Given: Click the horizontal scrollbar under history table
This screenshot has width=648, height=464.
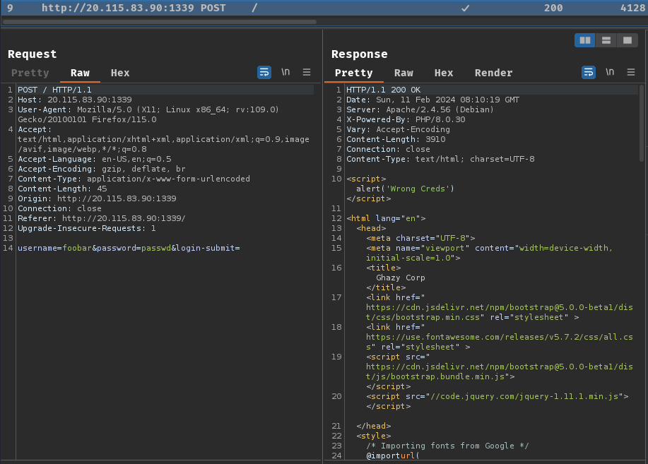Looking at the screenshot, I should (160, 21).
